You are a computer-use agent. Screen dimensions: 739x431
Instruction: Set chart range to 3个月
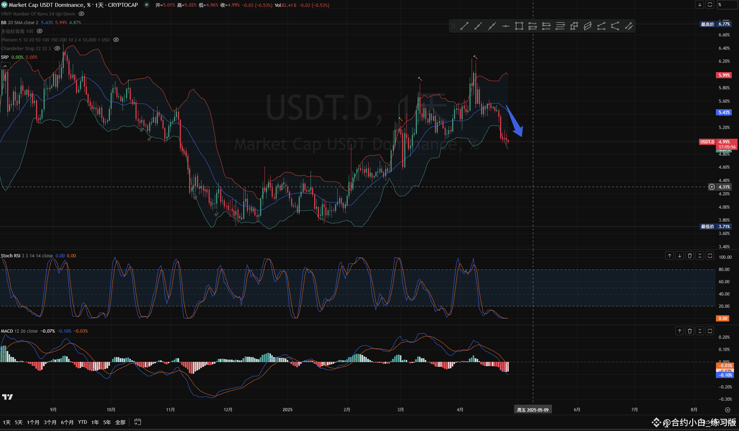(50, 422)
